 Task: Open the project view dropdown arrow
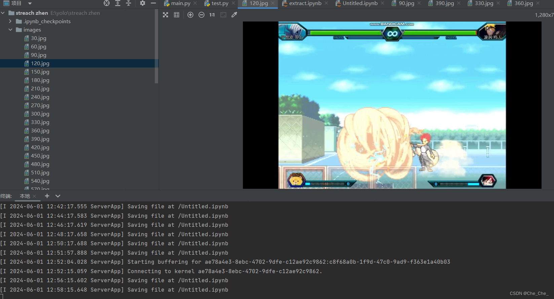(x=30, y=3)
